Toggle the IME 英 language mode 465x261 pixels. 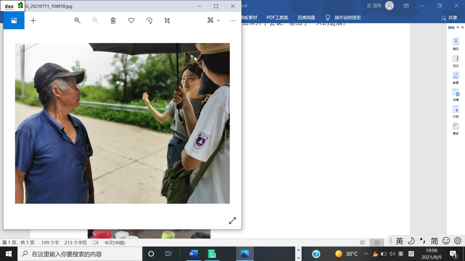coord(400,241)
